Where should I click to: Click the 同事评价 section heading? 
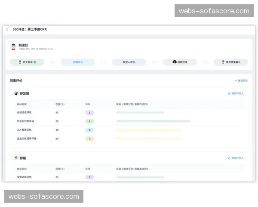click(16, 81)
